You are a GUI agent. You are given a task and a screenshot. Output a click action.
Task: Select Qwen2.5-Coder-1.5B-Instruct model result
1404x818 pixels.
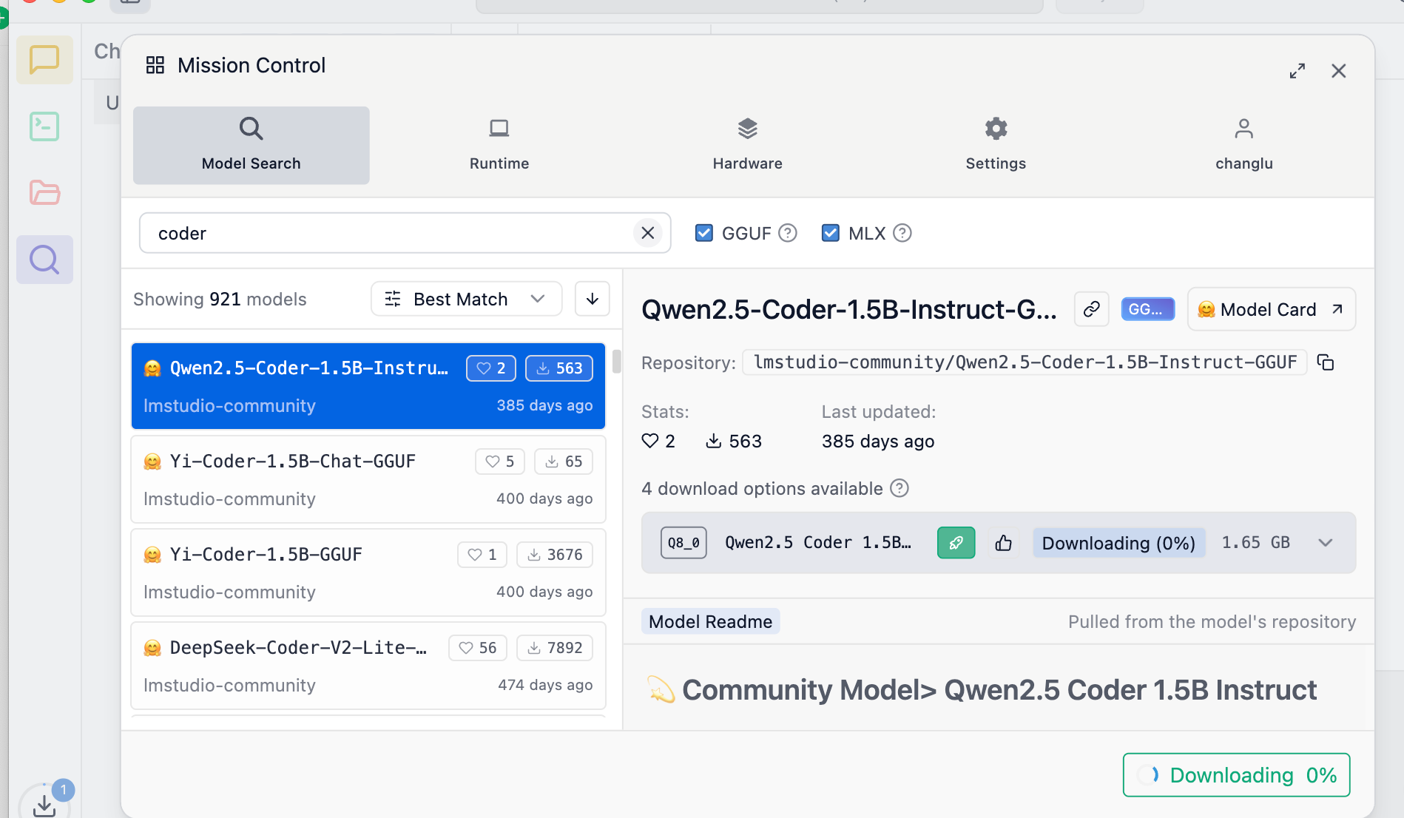point(368,386)
